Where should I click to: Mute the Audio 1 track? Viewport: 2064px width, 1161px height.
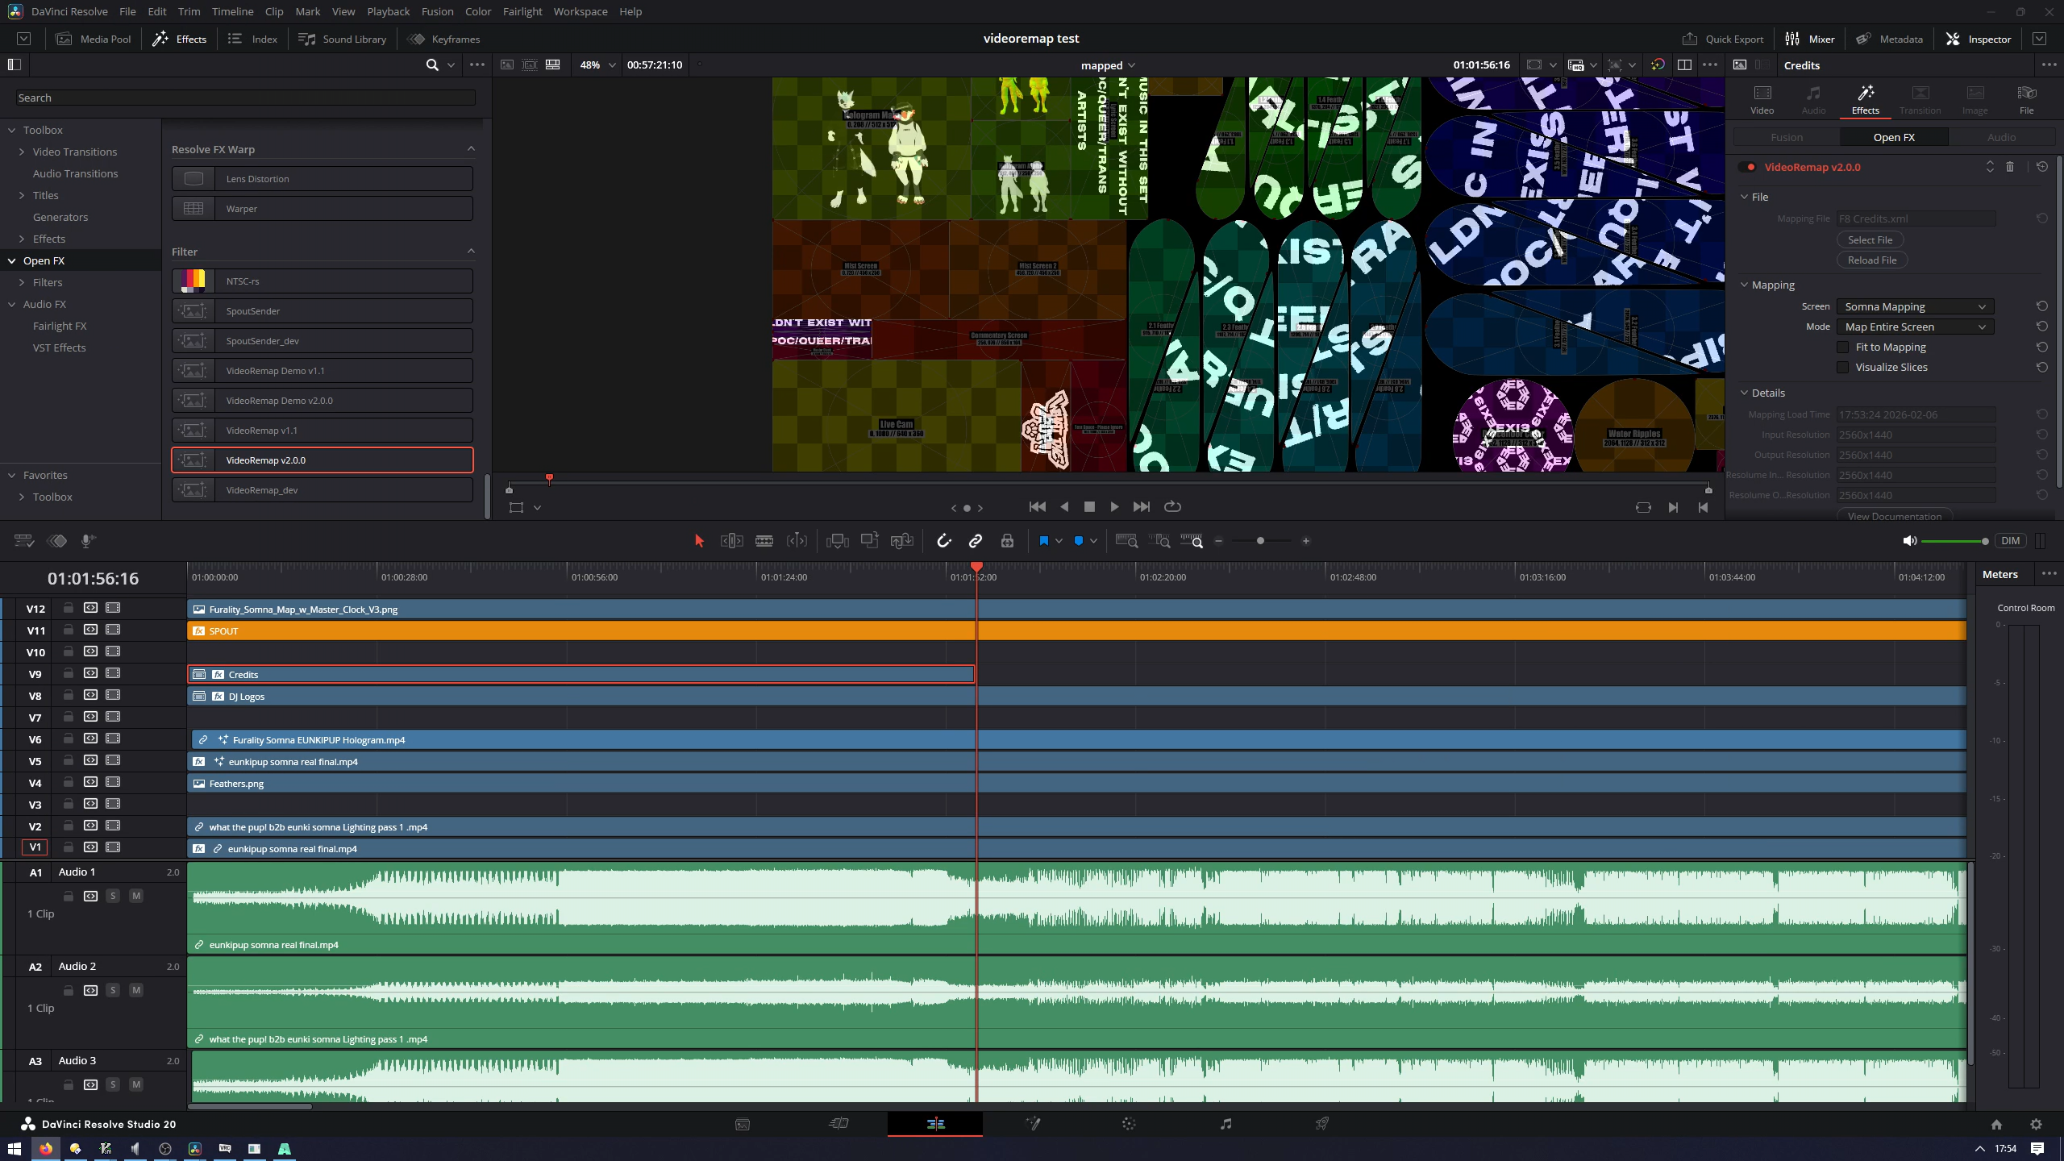pyautogui.click(x=136, y=896)
